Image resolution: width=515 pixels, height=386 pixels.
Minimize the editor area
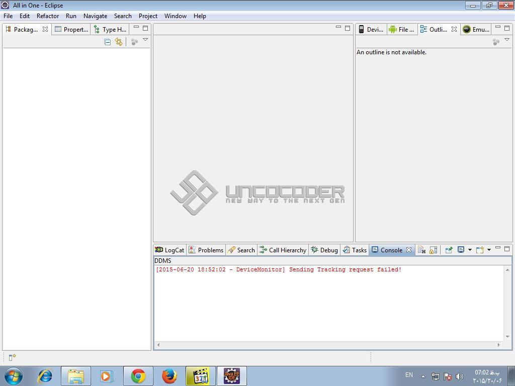point(338,27)
